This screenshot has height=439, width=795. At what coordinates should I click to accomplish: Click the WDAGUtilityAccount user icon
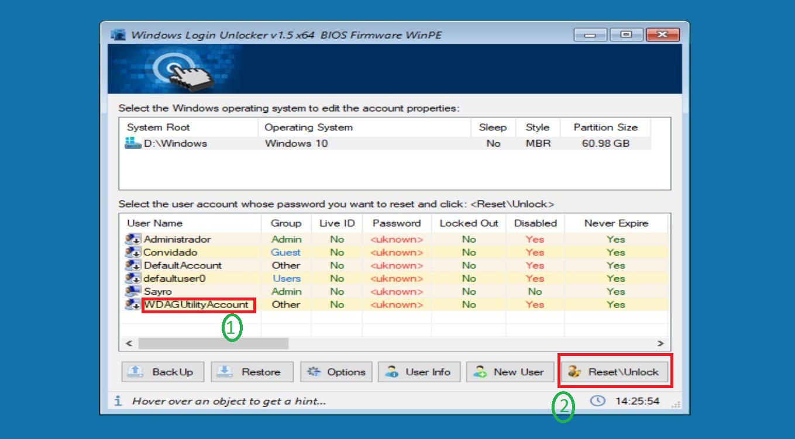point(132,305)
